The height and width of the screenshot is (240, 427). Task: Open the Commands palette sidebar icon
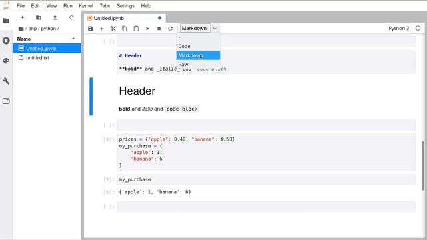pyautogui.click(x=6, y=61)
